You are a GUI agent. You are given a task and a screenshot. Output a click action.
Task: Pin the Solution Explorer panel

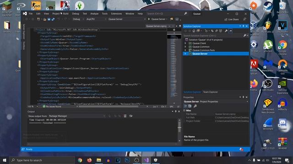click(243, 26)
